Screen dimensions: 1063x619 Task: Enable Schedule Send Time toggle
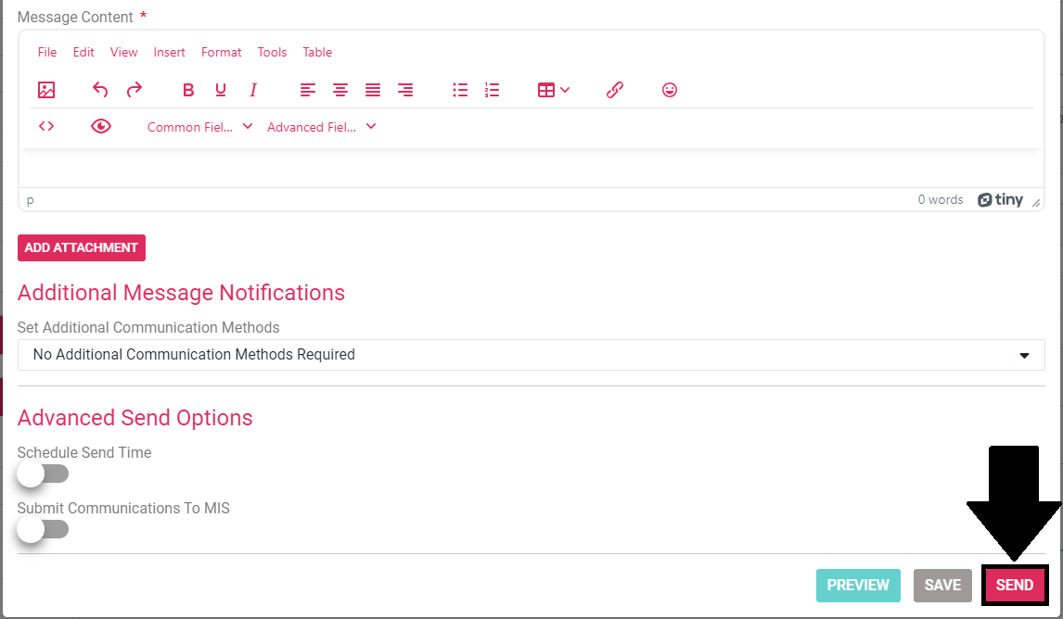point(43,474)
